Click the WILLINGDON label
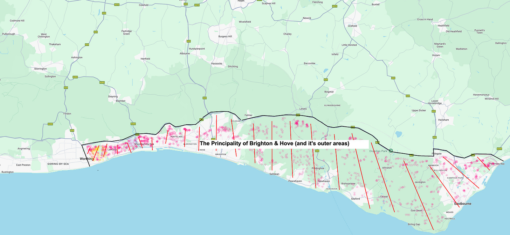This screenshot has width=510, height=235. [441, 170]
